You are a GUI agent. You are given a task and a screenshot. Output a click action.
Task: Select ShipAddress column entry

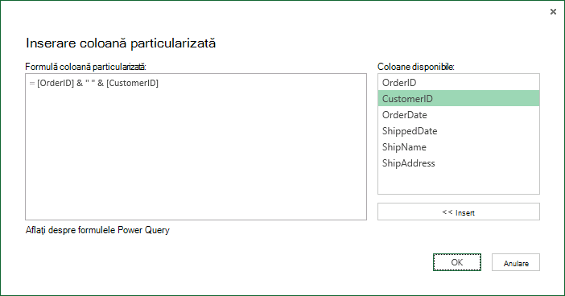point(459,163)
